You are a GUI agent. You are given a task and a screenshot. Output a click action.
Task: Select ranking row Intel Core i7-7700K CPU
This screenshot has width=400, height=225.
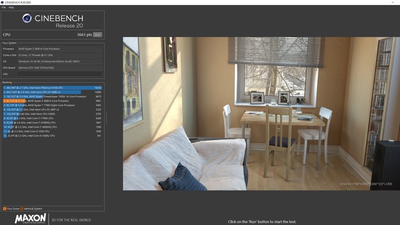click(x=52, y=118)
